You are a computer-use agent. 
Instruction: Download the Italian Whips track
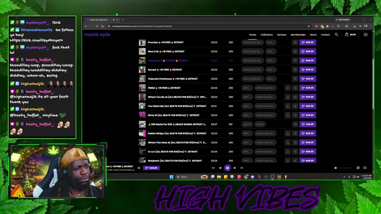point(288,133)
